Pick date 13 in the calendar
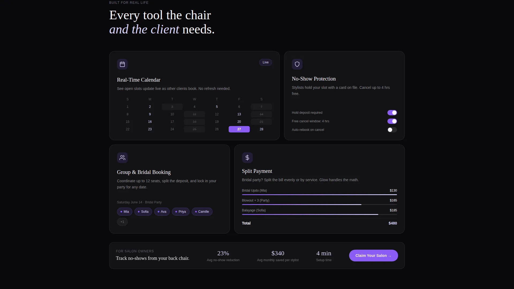514x289 pixels. click(x=239, y=114)
